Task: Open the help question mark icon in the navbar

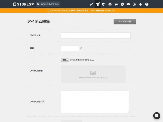Action: pos(147,4)
